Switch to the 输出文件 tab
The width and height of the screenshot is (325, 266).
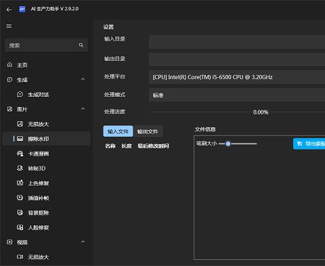coord(148,131)
